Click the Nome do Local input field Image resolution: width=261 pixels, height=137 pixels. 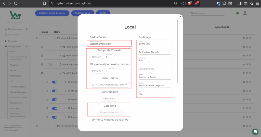(109, 44)
